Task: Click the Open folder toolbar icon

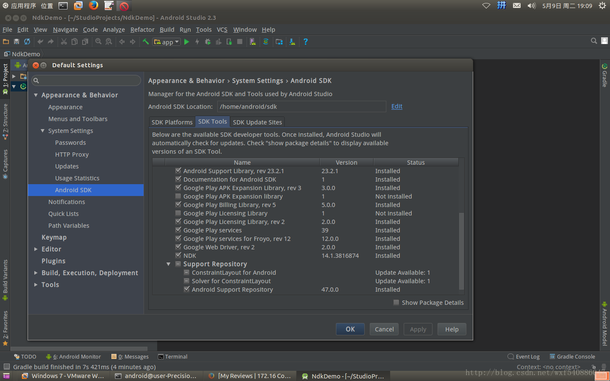Action: tap(6, 41)
